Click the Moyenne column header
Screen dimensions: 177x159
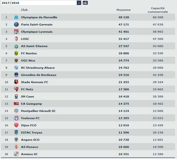(x=123, y=10)
